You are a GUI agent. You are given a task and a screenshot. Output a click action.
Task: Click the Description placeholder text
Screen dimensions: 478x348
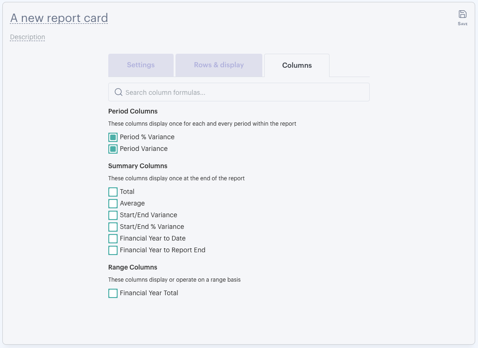[x=28, y=37]
